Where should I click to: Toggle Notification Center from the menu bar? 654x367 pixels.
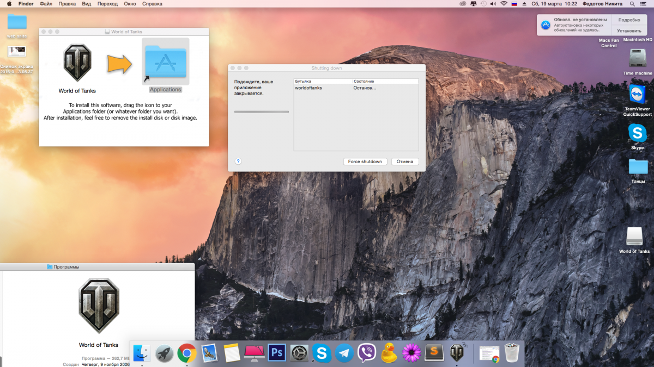tap(646, 4)
